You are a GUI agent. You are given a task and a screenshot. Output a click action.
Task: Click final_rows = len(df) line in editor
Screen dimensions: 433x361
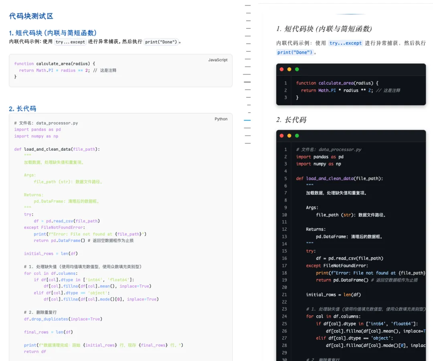point(49,332)
